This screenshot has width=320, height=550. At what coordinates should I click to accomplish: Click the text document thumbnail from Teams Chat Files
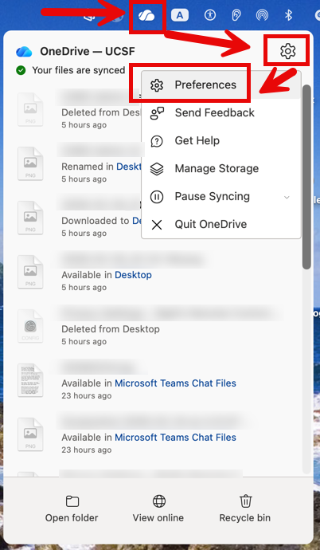pyautogui.click(x=30, y=380)
